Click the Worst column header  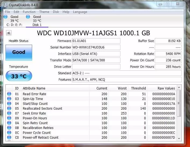[x=118, y=88]
